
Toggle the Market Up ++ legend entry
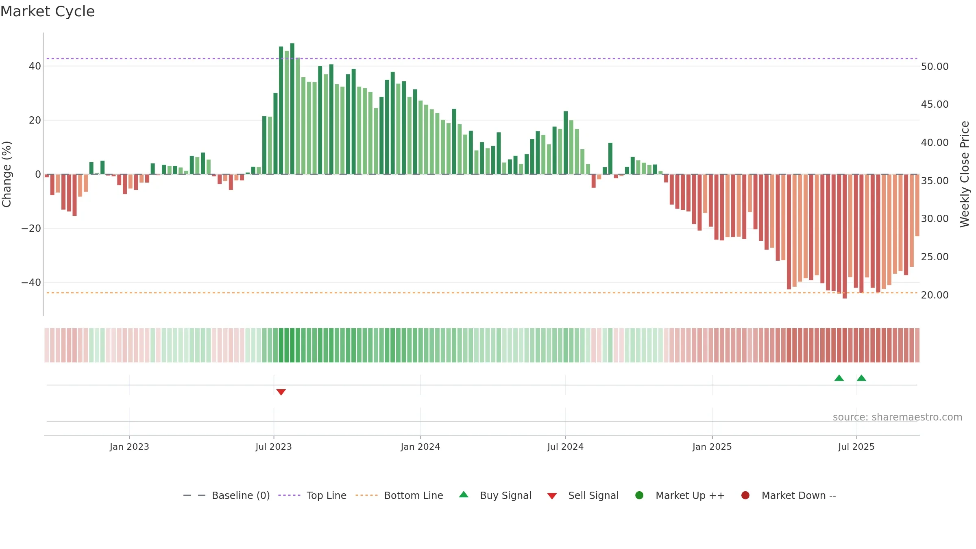(680, 495)
